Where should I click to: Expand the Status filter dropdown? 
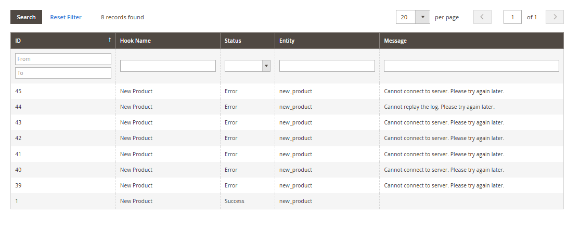click(247, 66)
